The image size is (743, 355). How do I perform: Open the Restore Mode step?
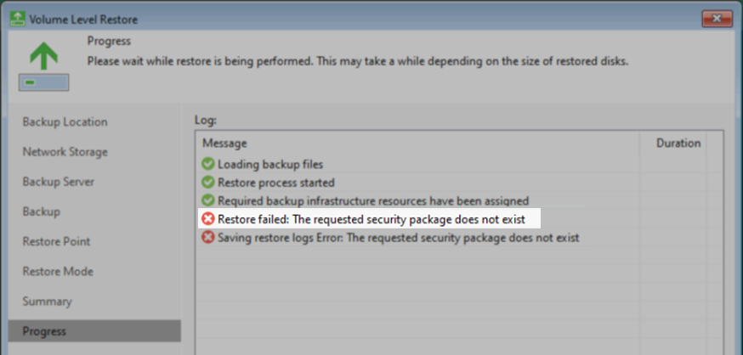[x=58, y=271]
